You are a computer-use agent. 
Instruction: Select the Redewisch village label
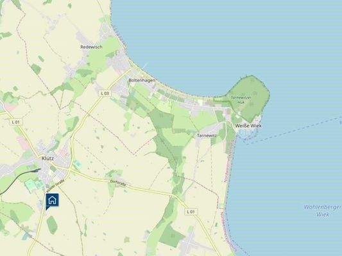pos(91,47)
